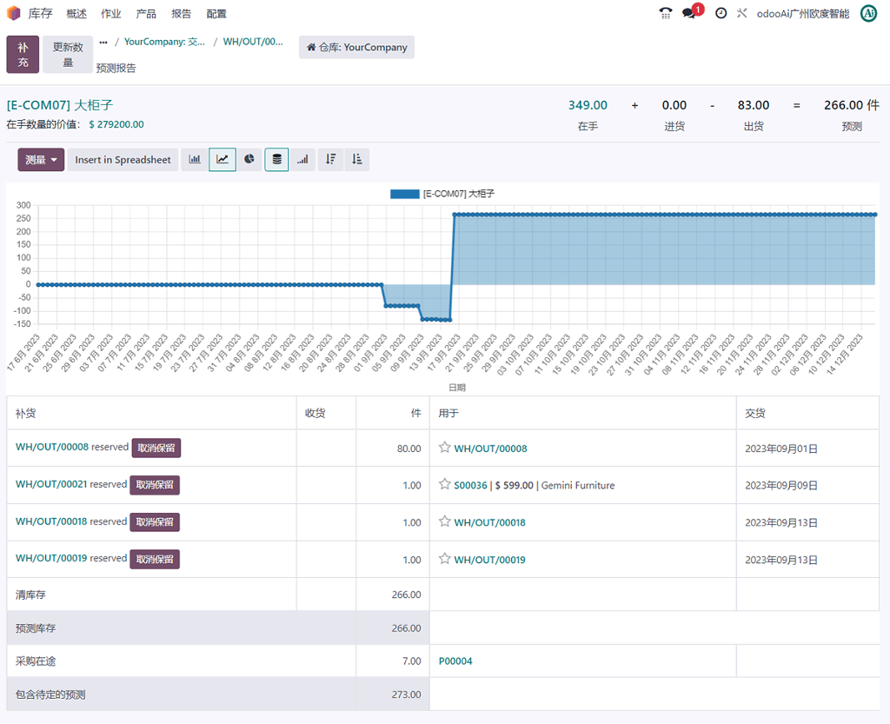The height and width of the screenshot is (724, 890).
Task: Open WH/OUT/00018 in 用于 column
Action: pos(490,522)
